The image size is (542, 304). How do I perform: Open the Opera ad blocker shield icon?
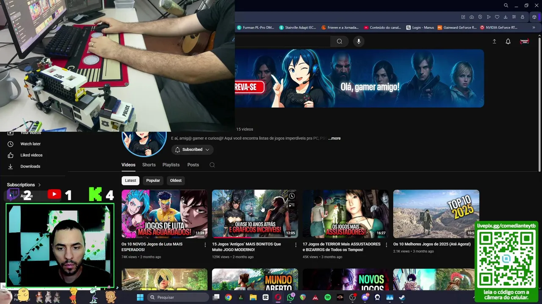[480, 17]
